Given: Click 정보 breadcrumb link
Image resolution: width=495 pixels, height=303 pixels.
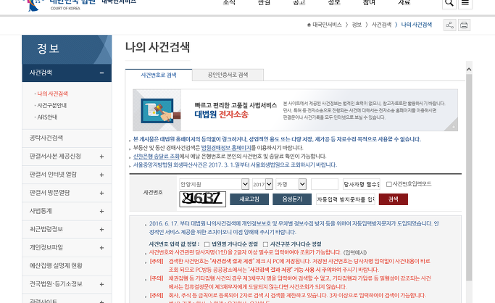Looking at the screenshot, I should click(x=357, y=25).
